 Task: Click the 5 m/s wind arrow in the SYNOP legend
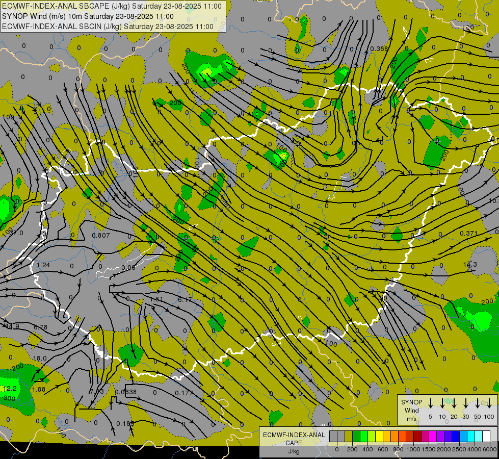pos(431,403)
